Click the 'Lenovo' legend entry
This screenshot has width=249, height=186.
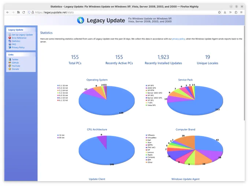(150, 152)
